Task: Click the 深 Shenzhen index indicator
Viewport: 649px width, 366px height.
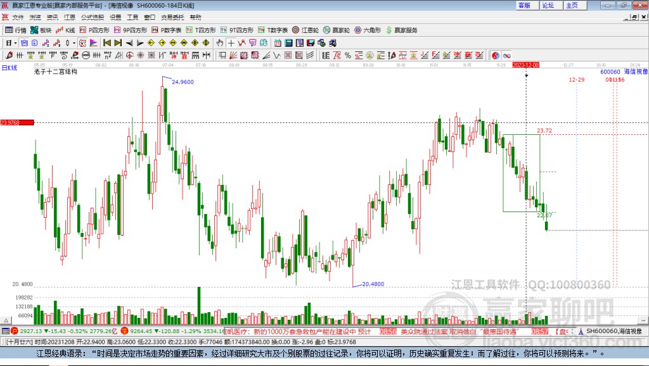Action: coord(124,331)
